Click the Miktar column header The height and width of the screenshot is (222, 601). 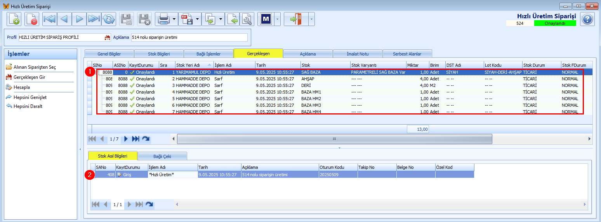click(417, 65)
